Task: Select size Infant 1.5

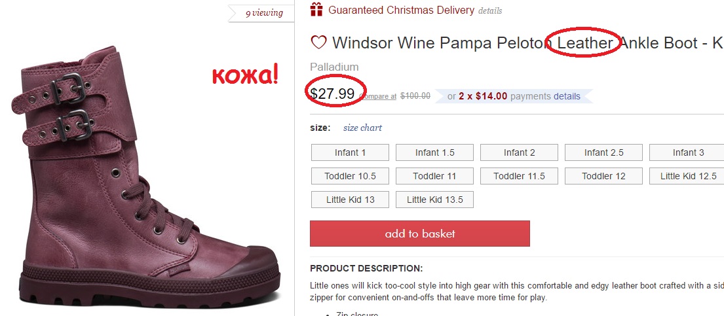Action: tap(434, 152)
